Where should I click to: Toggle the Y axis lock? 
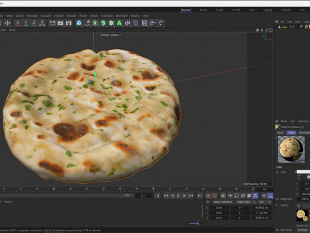(x=26, y=23)
